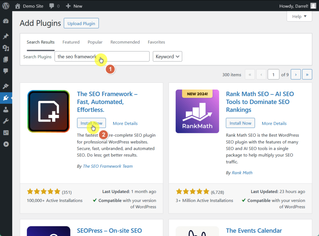Click Last Updated: 1 month ago text
This screenshot has width=319, height=236.
(x=129, y=192)
